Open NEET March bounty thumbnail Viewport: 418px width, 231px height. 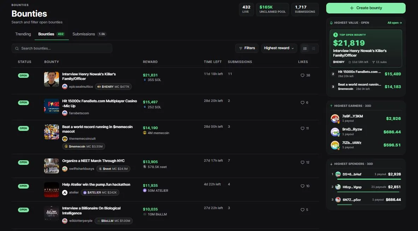[x=52, y=166]
